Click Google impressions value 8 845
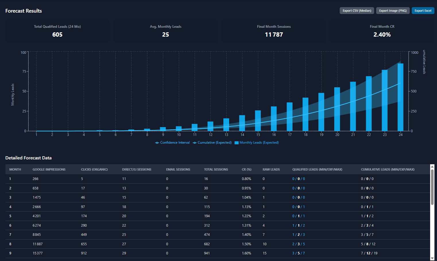The image size is (437, 261). click(36, 235)
